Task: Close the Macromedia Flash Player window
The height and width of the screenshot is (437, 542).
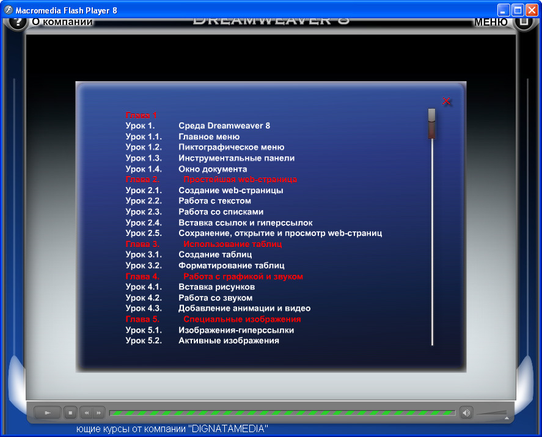Action: (x=532, y=10)
